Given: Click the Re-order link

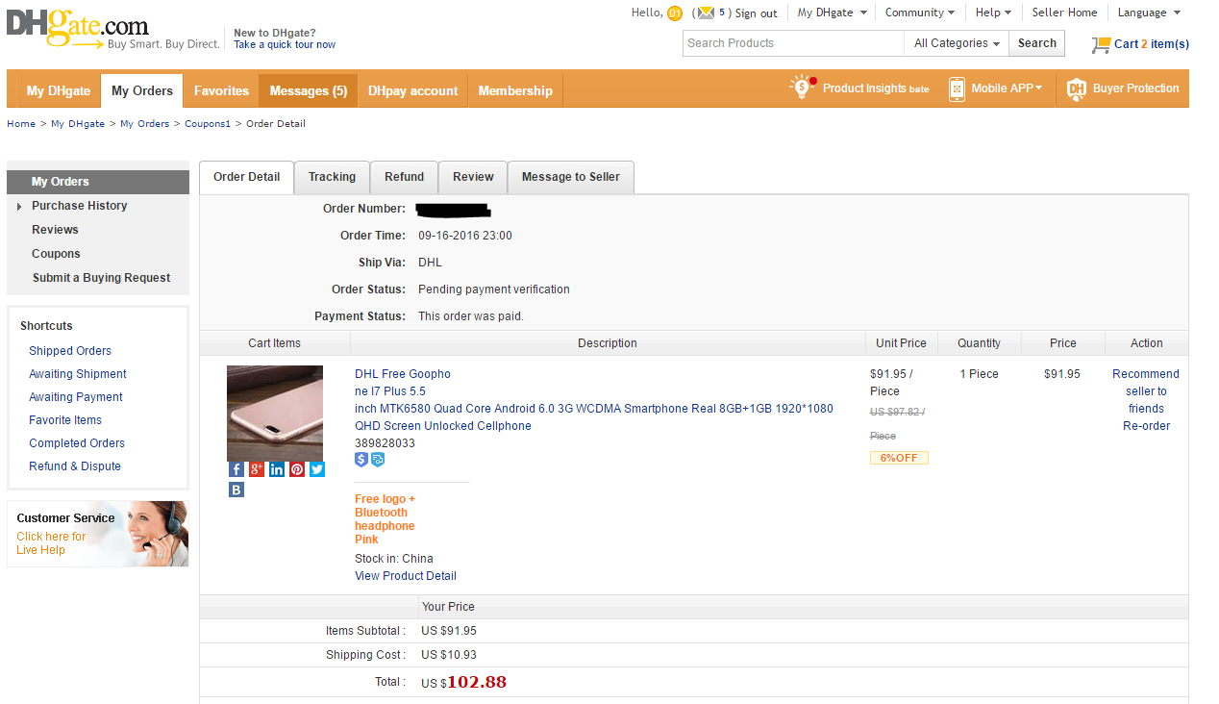Looking at the screenshot, I should [x=1147, y=426].
